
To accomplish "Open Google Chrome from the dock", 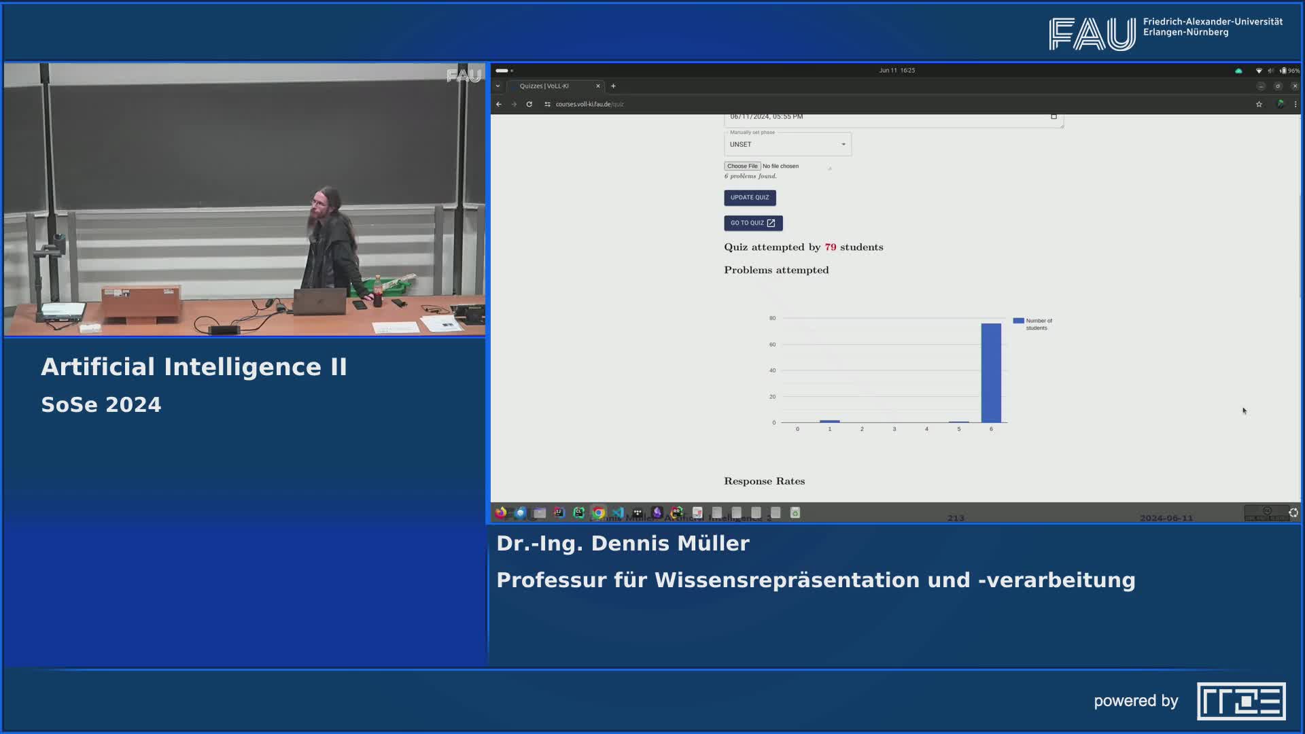I will (x=598, y=513).
